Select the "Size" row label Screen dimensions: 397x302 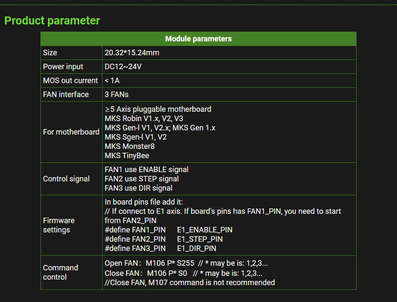click(x=50, y=53)
